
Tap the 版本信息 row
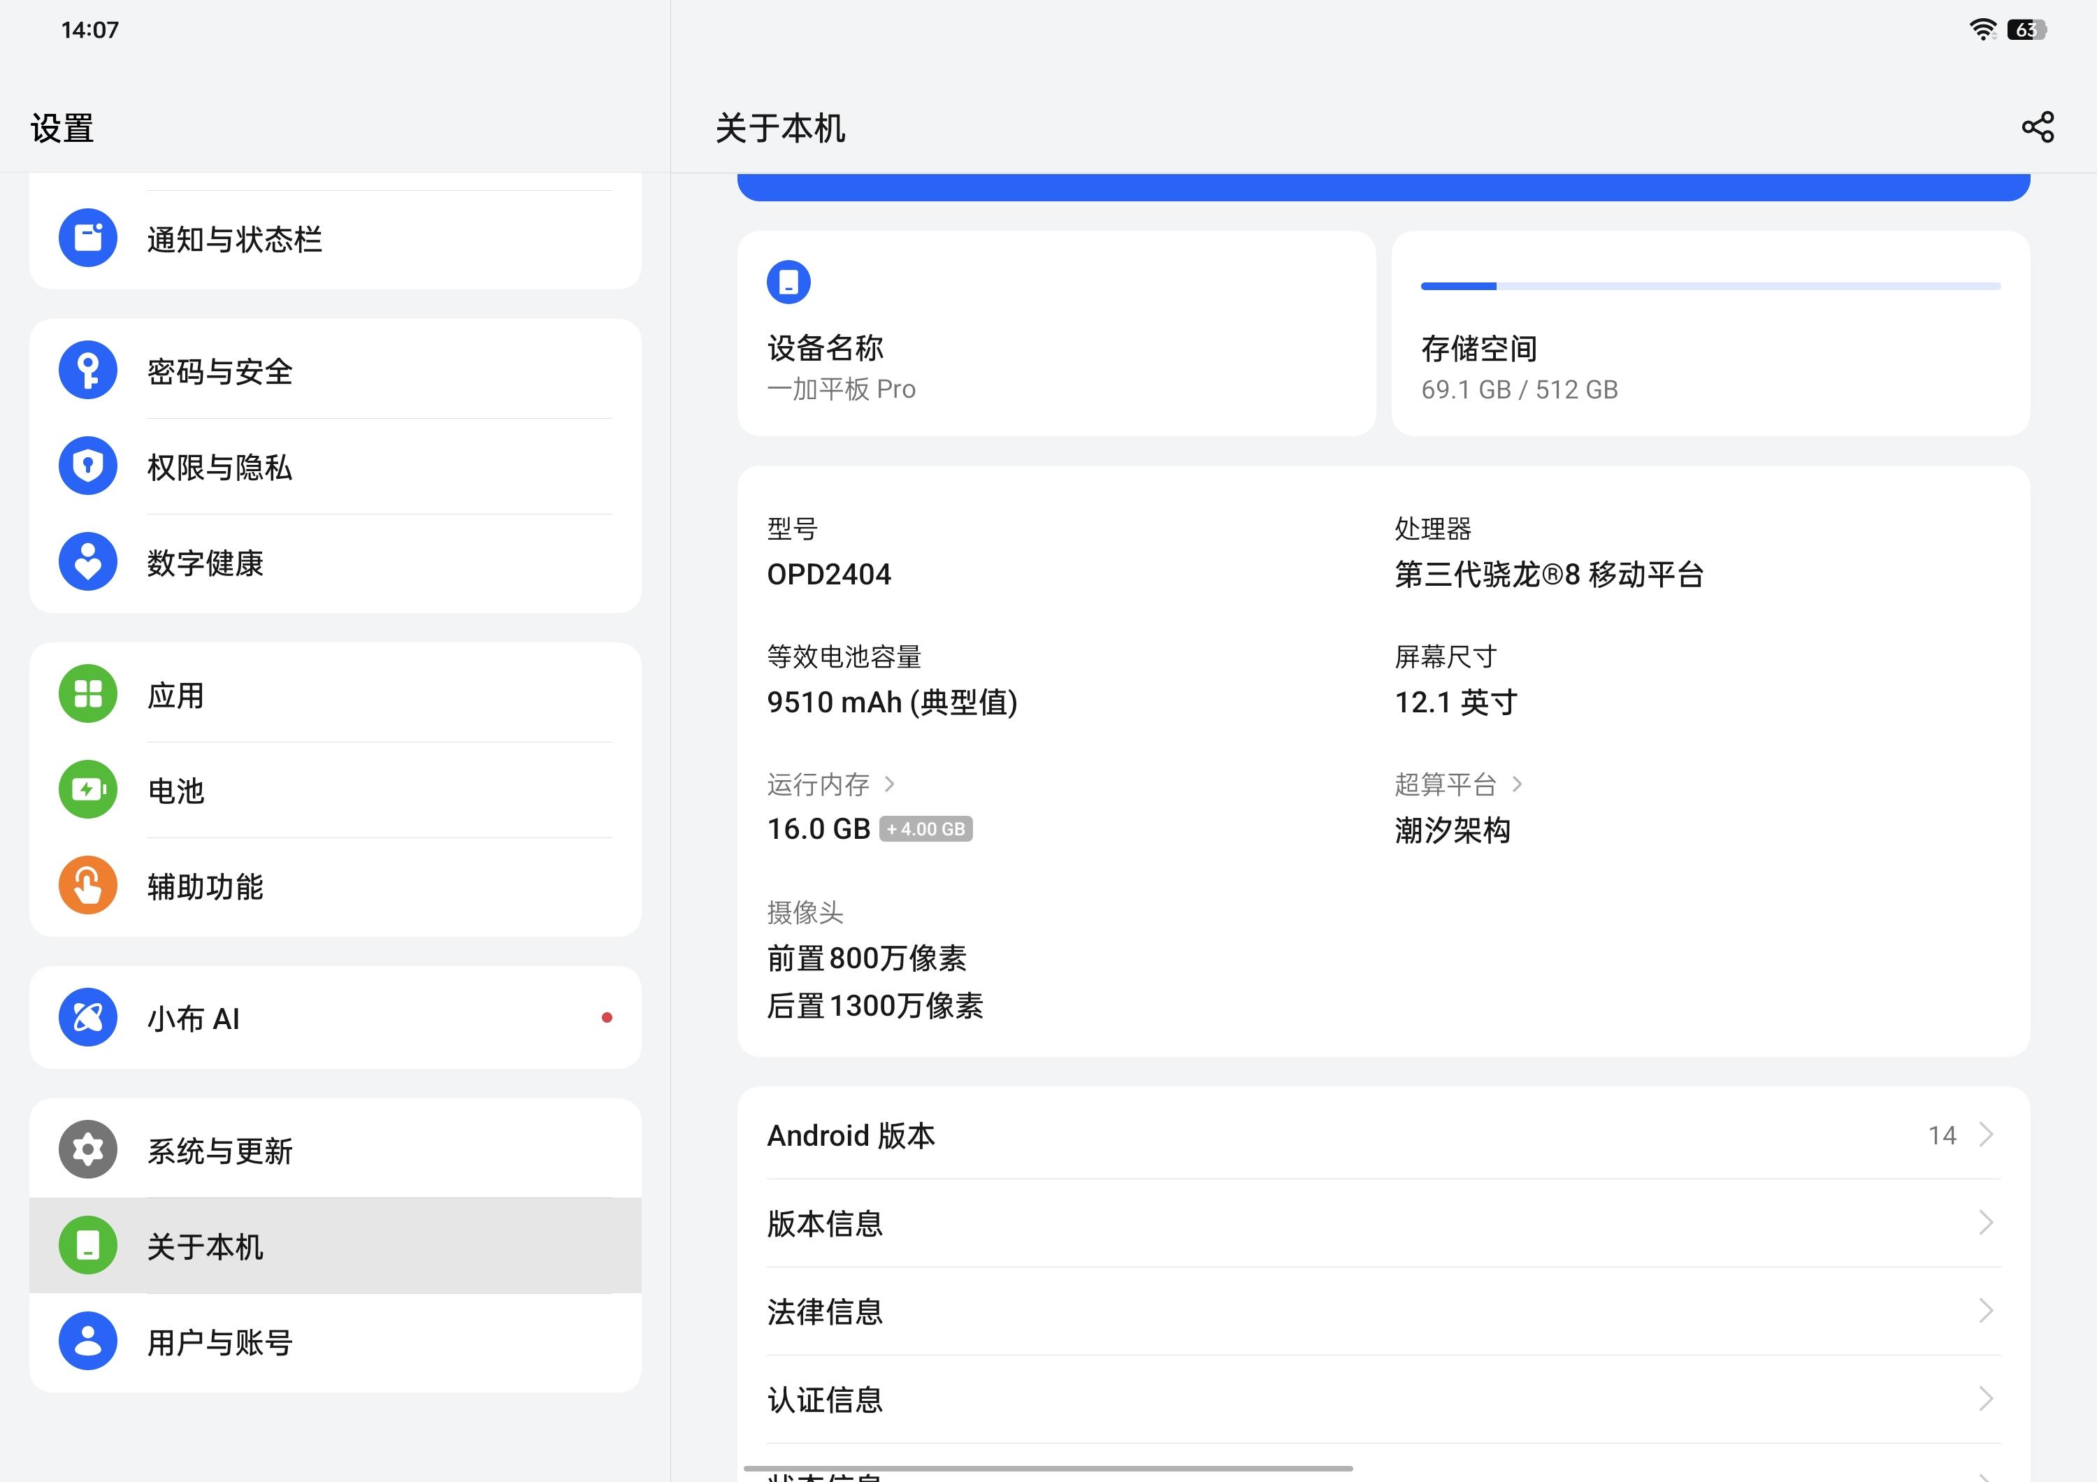pos(1383,1223)
